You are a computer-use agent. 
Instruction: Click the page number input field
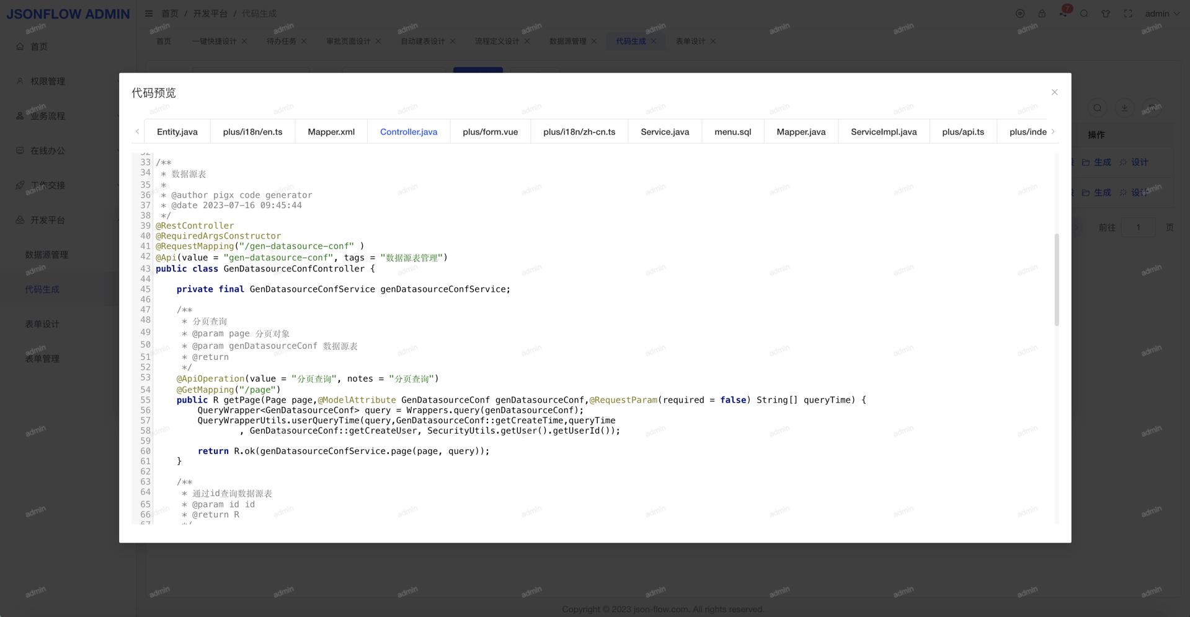pyautogui.click(x=1138, y=227)
